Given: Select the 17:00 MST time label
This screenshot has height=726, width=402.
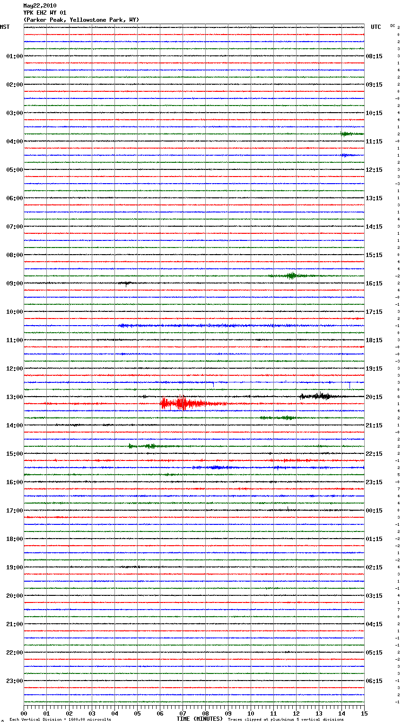Looking at the screenshot, I should [15, 511].
